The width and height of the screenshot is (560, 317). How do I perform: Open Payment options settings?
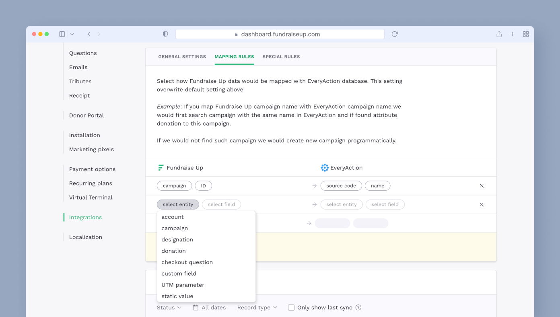coord(92,169)
